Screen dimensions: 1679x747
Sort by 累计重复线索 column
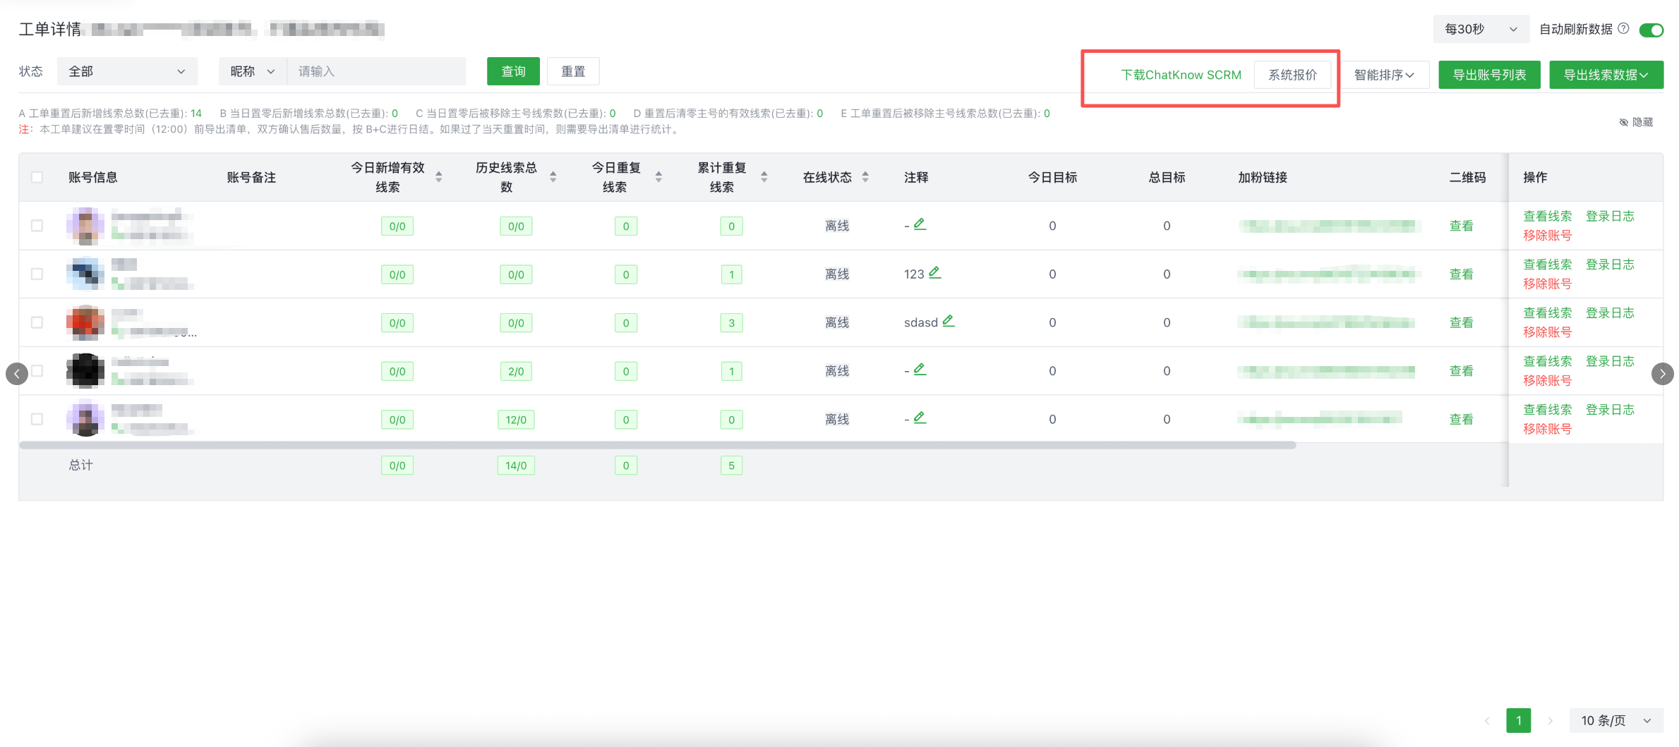pyautogui.click(x=764, y=177)
